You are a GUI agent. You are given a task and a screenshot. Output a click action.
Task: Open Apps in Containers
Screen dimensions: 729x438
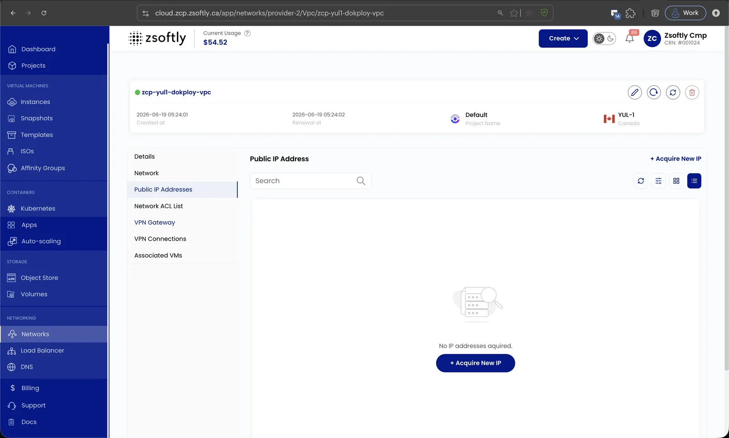pos(29,225)
